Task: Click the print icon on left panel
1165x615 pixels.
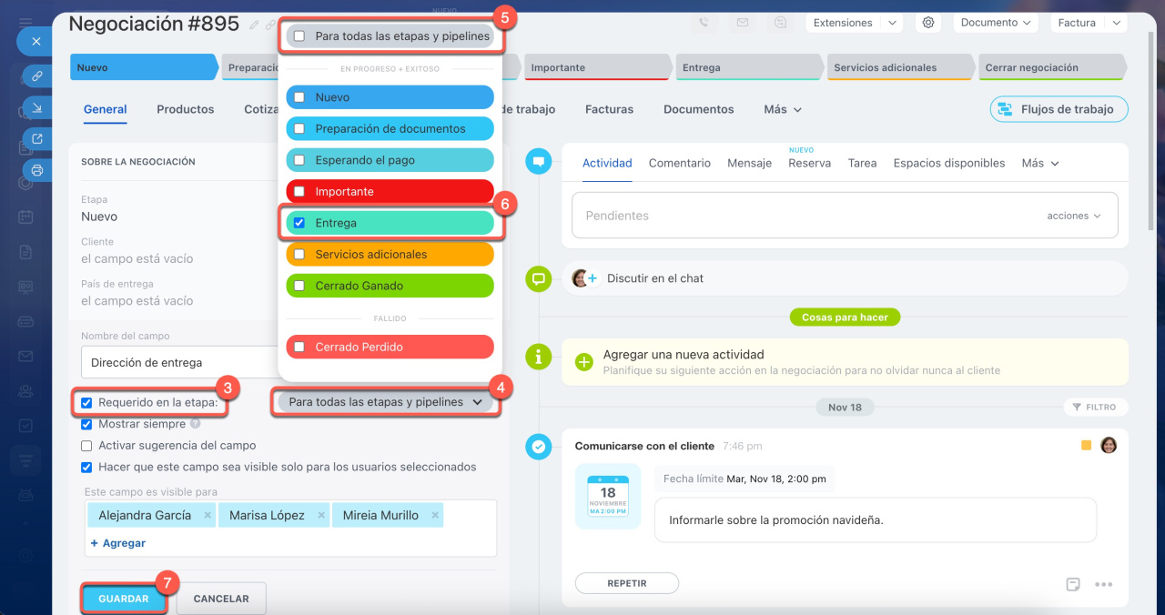Action: pyautogui.click(x=37, y=170)
